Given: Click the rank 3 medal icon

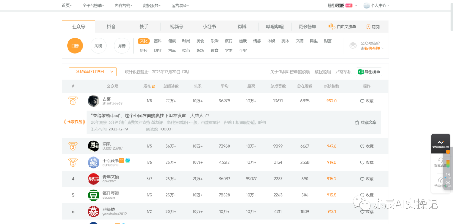Looking at the screenshot, I should 73,162.
